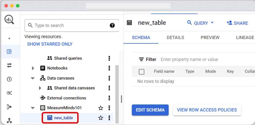Open the bottom partner center sidebar icon

click(9, 120)
